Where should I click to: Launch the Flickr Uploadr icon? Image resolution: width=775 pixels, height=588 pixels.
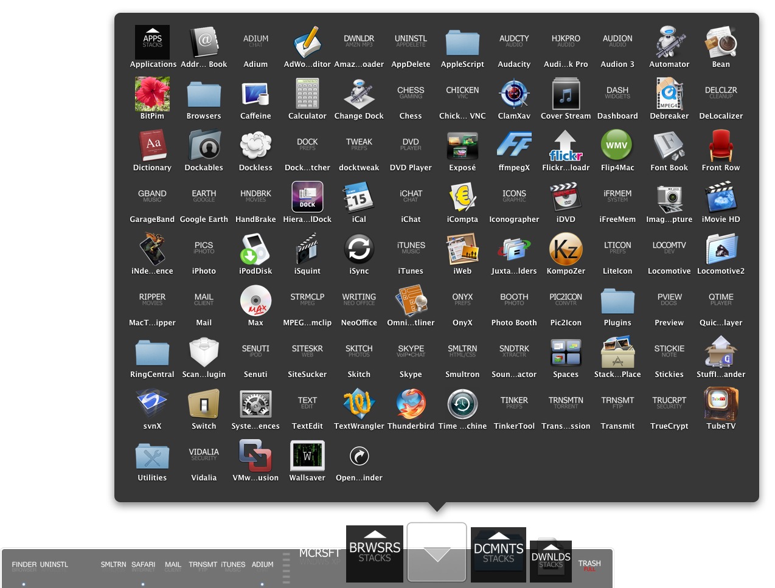pos(566,145)
